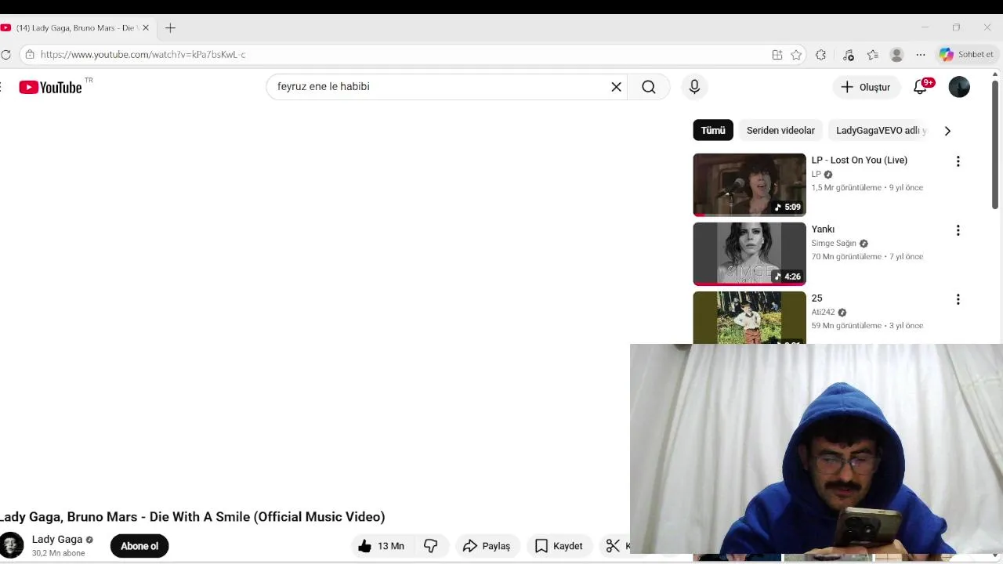Click the Abone ol subscribe button
The width and height of the screenshot is (1003, 564).
coord(139,546)
